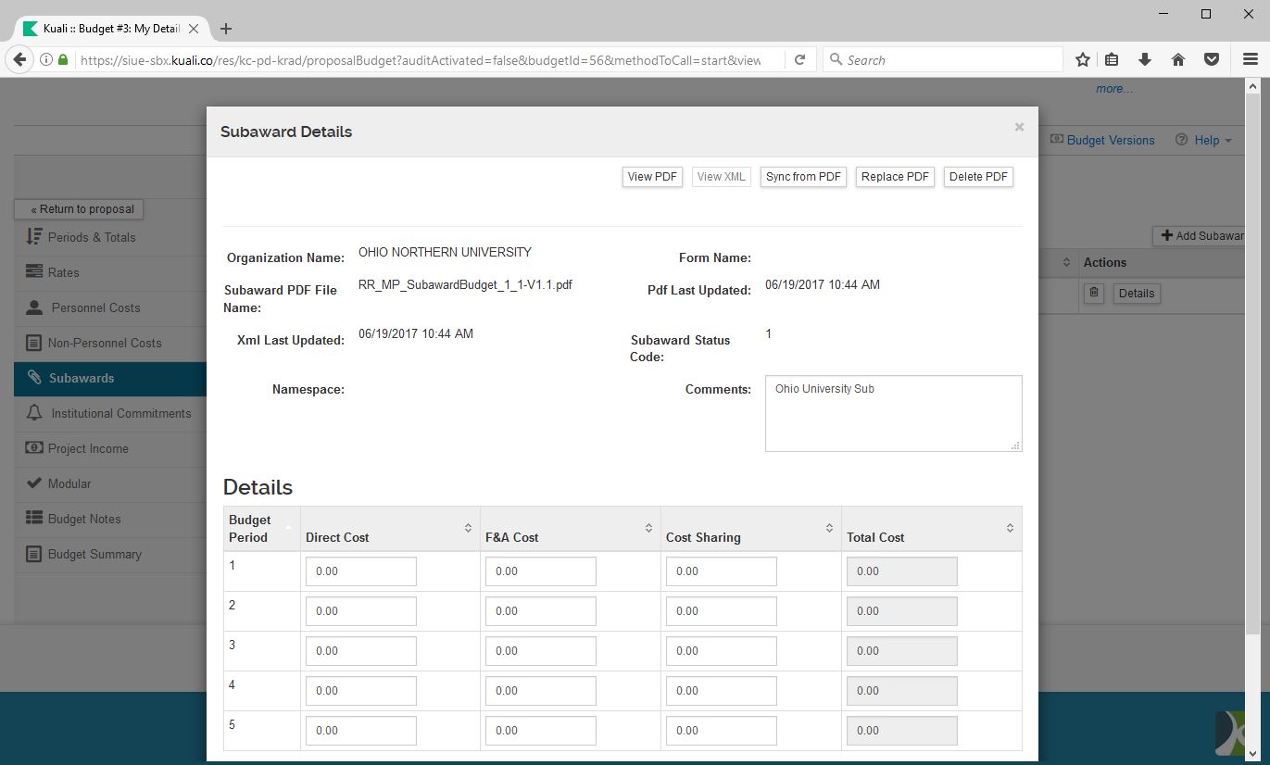Viewport: 1270px width, 765px height.
Task: Select Budget Summary in sidebar
Action: (94, 554)
